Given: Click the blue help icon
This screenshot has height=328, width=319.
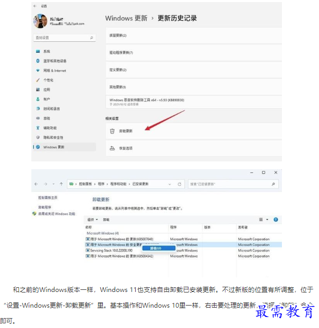Looking at the screenshot, I should [276, 219].
